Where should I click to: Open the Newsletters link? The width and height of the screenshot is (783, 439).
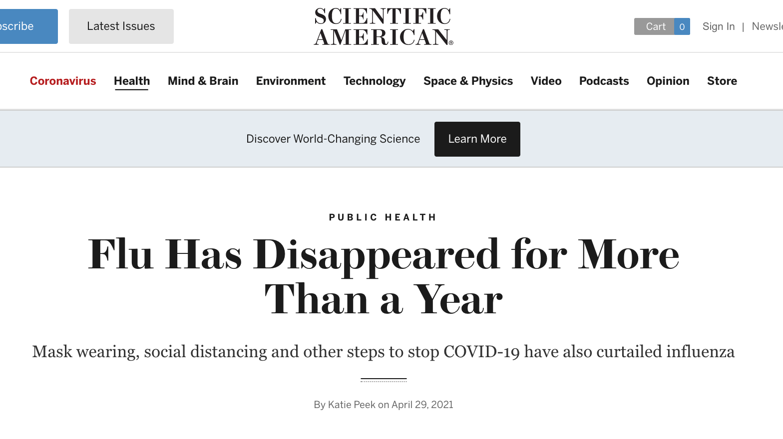coord(768,26)
